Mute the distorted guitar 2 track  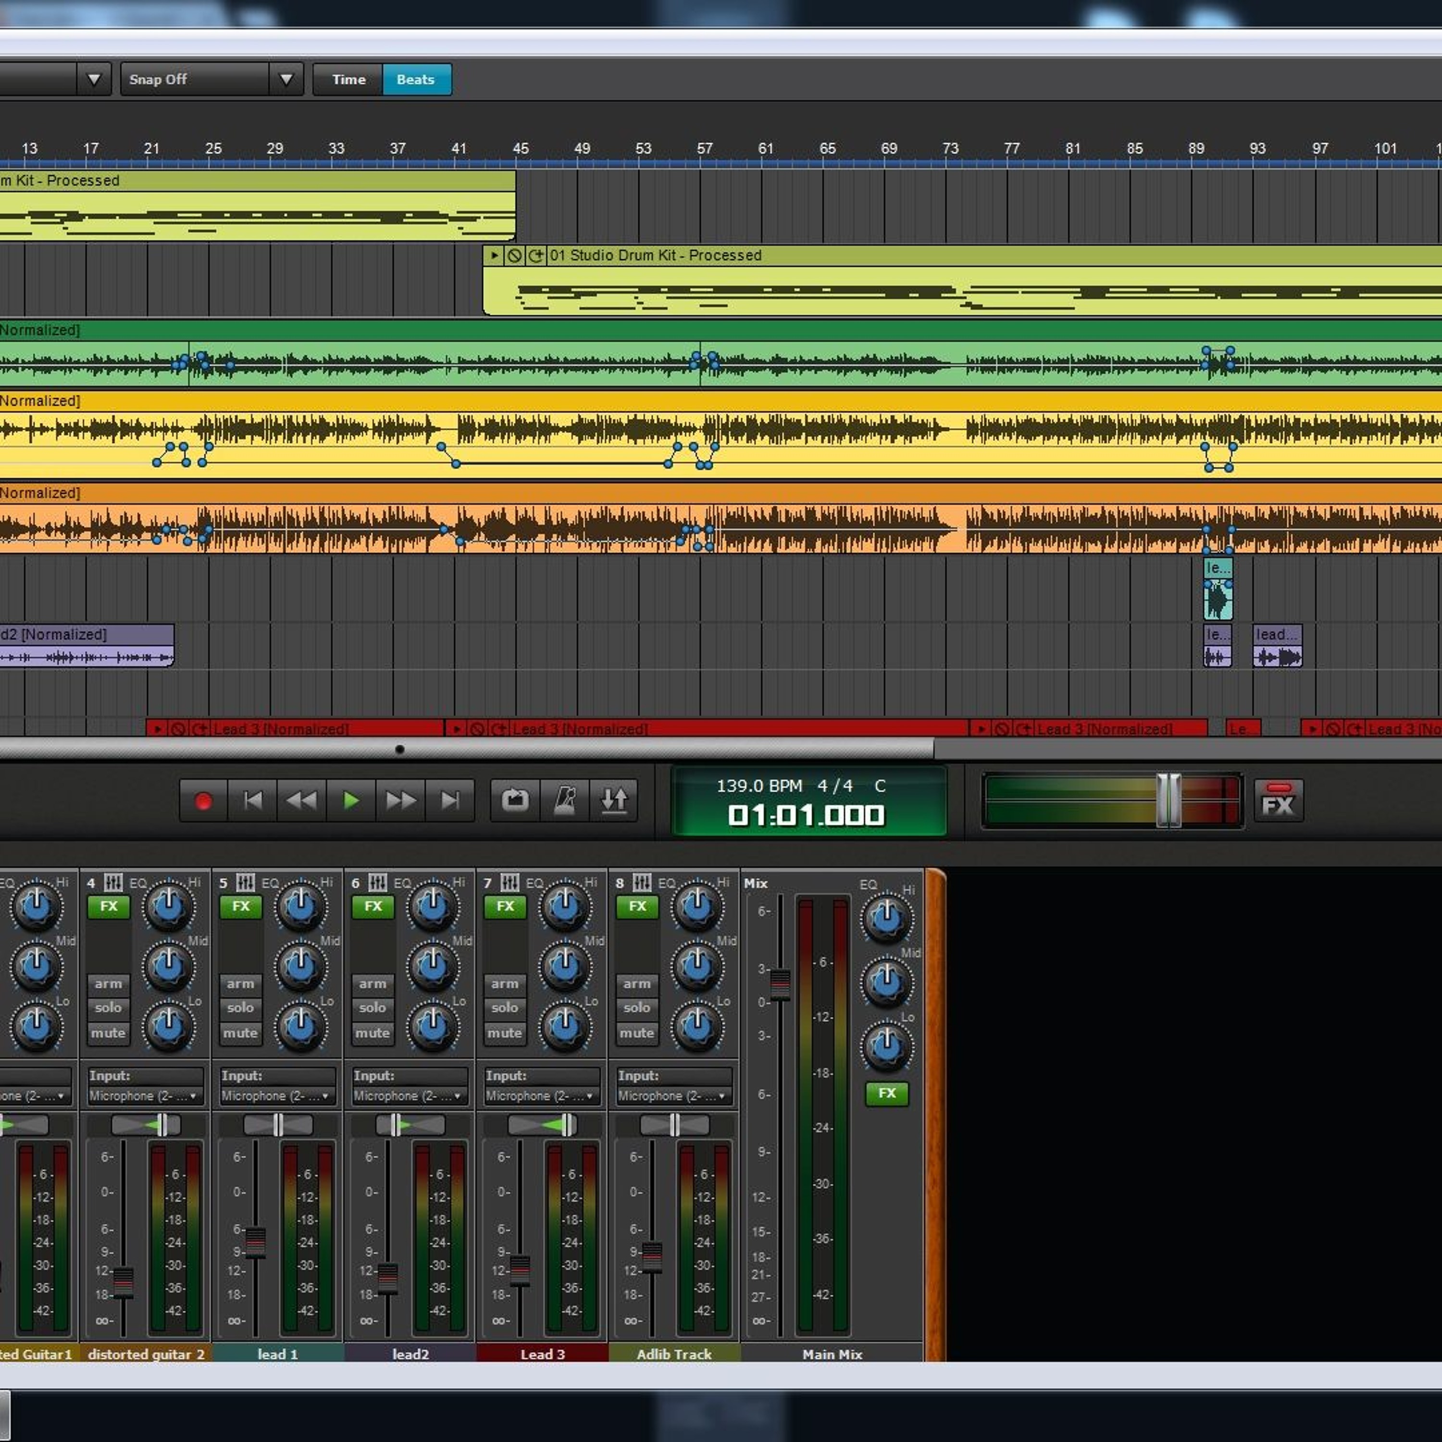(108, 1033)
